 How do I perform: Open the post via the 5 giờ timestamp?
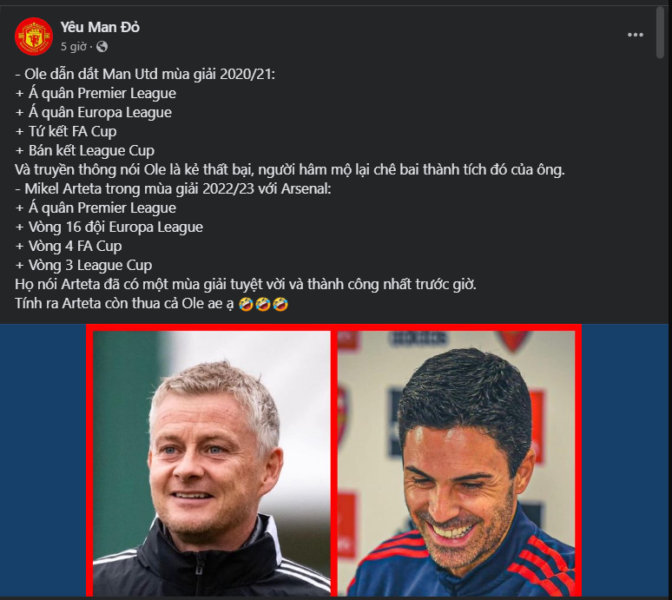coord(73,46)
